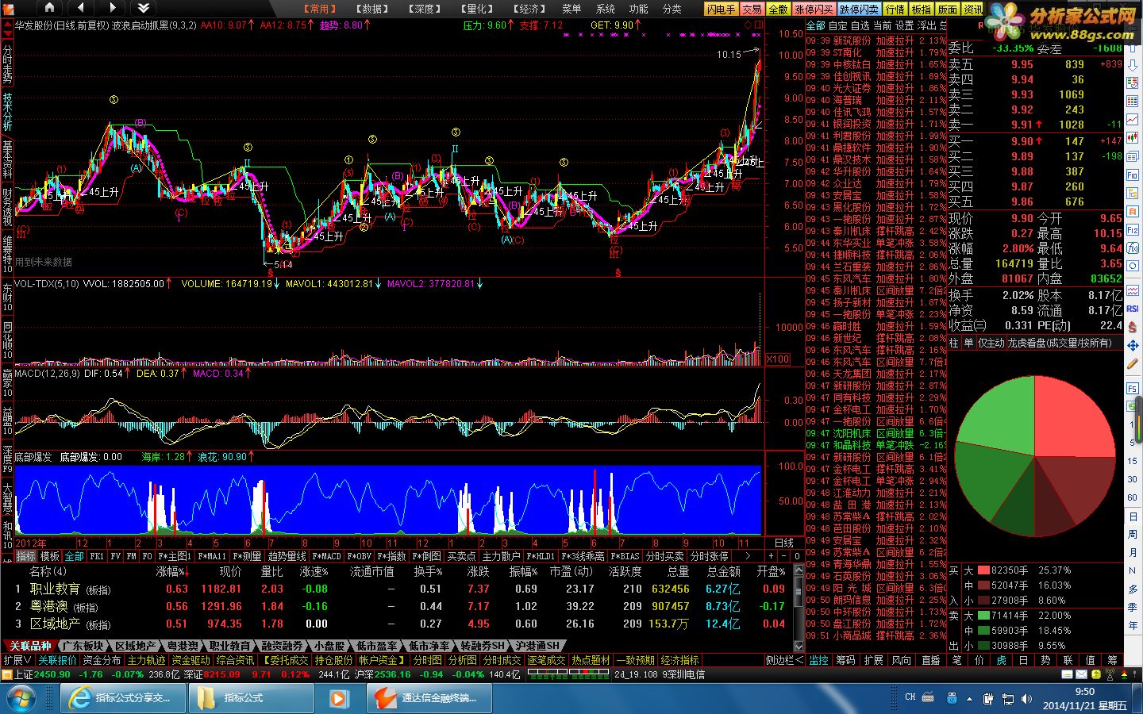1143x714 pixels.
Task: Zoom in chart with plus button
Action: coord(771,556)
